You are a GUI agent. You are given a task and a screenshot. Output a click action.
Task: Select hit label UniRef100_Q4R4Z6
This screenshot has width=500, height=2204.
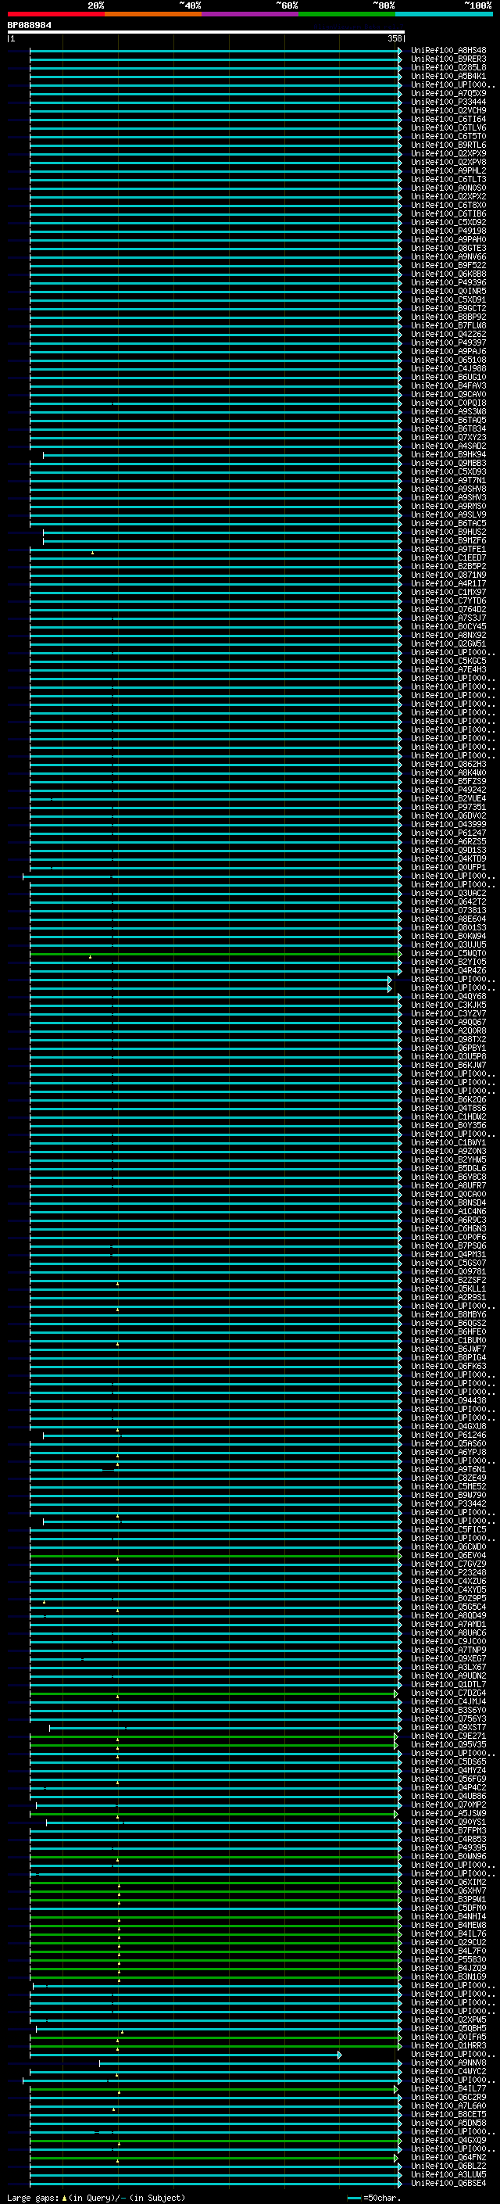[448, 970]
